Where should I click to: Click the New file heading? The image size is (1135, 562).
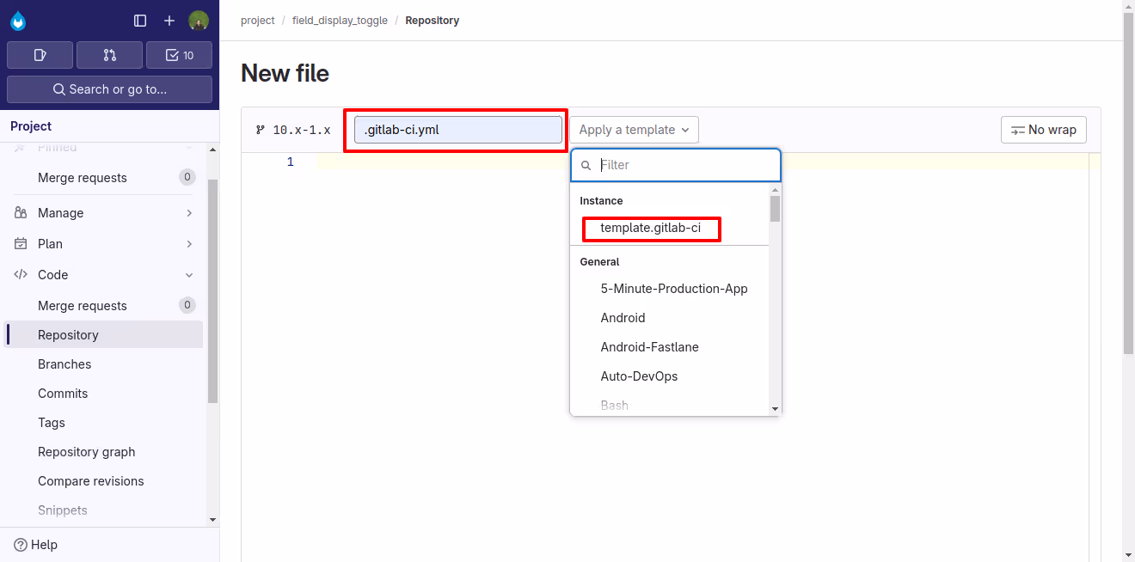[285, 73]
